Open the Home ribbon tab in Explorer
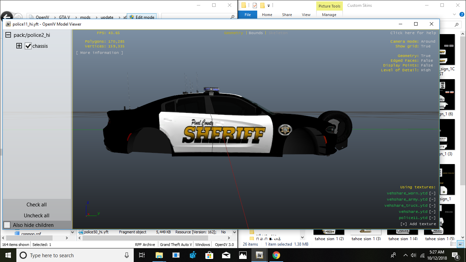The width and height of the screenshot is (466, 262). click(x=267, y=15)
